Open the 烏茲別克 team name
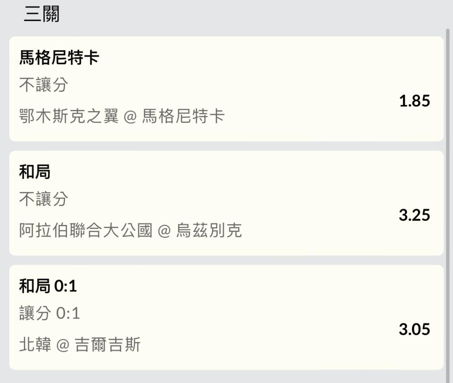 tap(209, 231)
